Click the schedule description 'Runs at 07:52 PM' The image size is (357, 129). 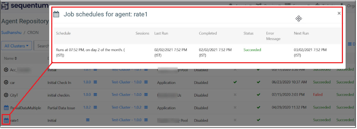[x=91, y=52]
